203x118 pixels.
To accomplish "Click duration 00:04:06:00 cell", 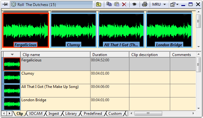I will tap(110, 90).
